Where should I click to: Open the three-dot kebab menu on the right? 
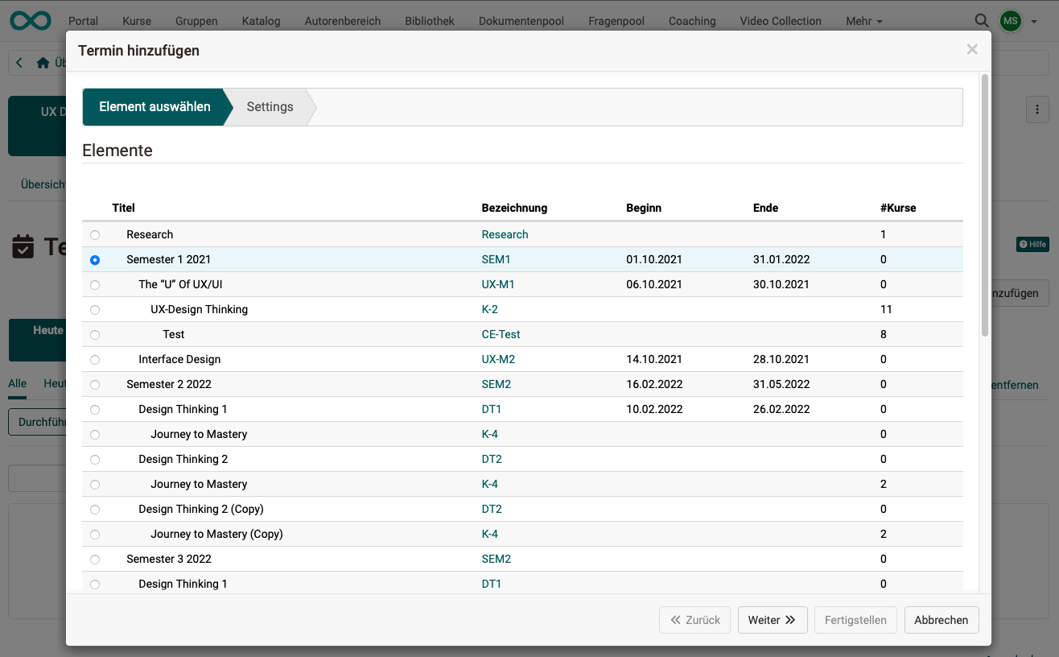1036,109
